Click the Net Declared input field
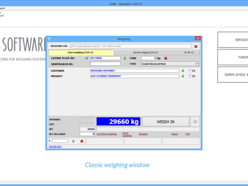The width and height of the screenshot is (248, 186). click(87, 134)
